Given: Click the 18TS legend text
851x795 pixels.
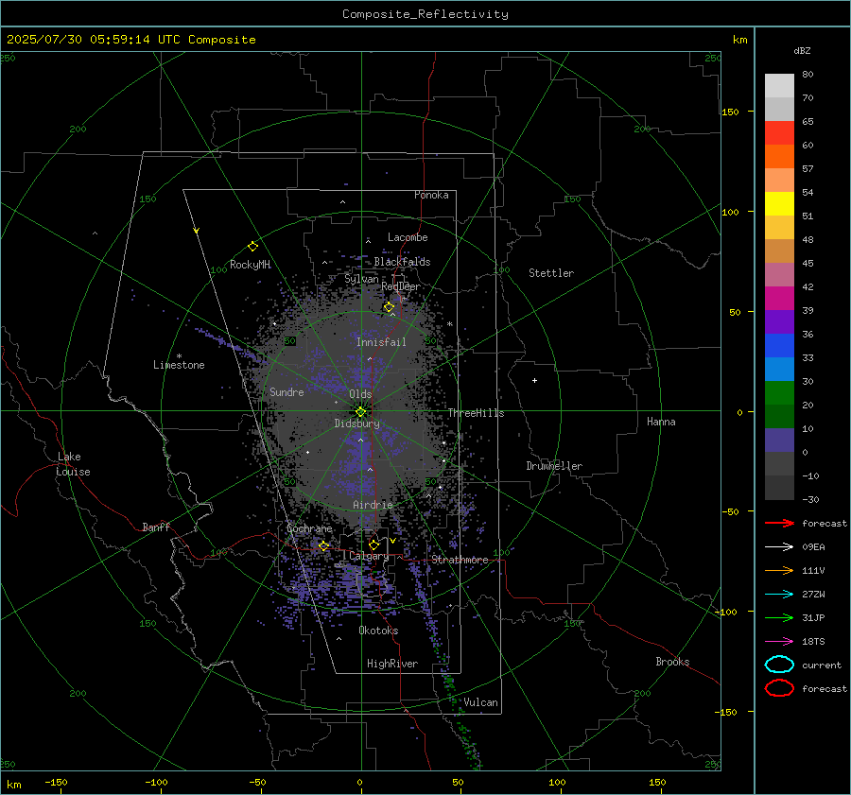Looking at the screenshot, I should pos(813,642).
